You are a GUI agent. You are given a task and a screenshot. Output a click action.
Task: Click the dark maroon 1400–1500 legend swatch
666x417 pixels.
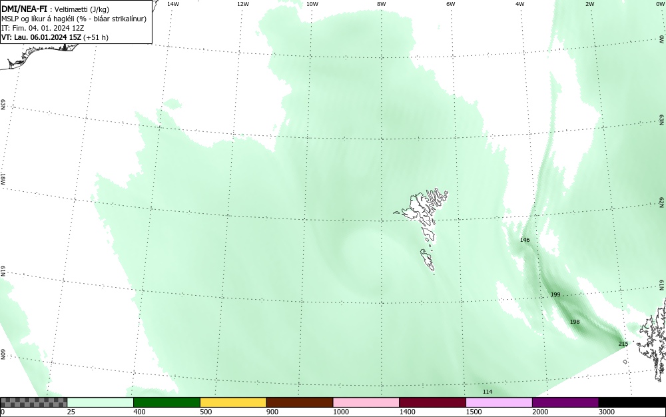pos(432,402)
